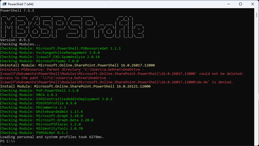Click the Icewolf.EXO.SpamAnalyze 2.0.14 line
Screen dimensions: 259x146
[50, 57]
